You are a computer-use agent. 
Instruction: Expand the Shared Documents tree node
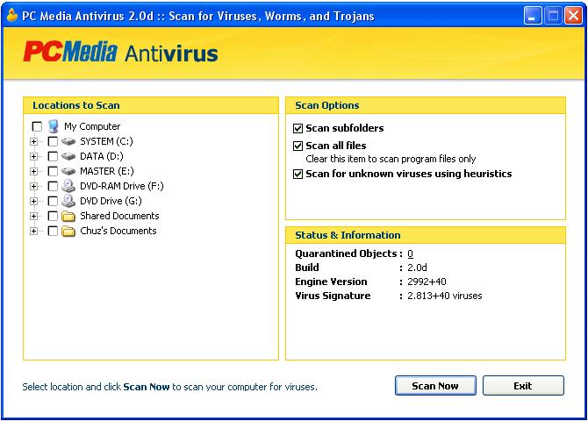click(33, 217)
